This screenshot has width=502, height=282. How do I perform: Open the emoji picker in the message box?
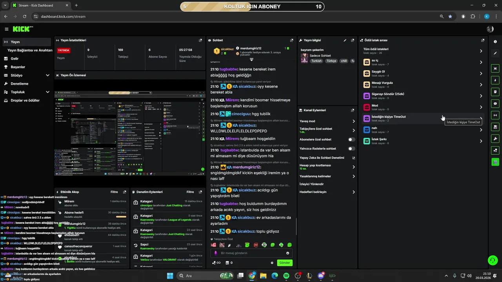[x=287, y=253]
